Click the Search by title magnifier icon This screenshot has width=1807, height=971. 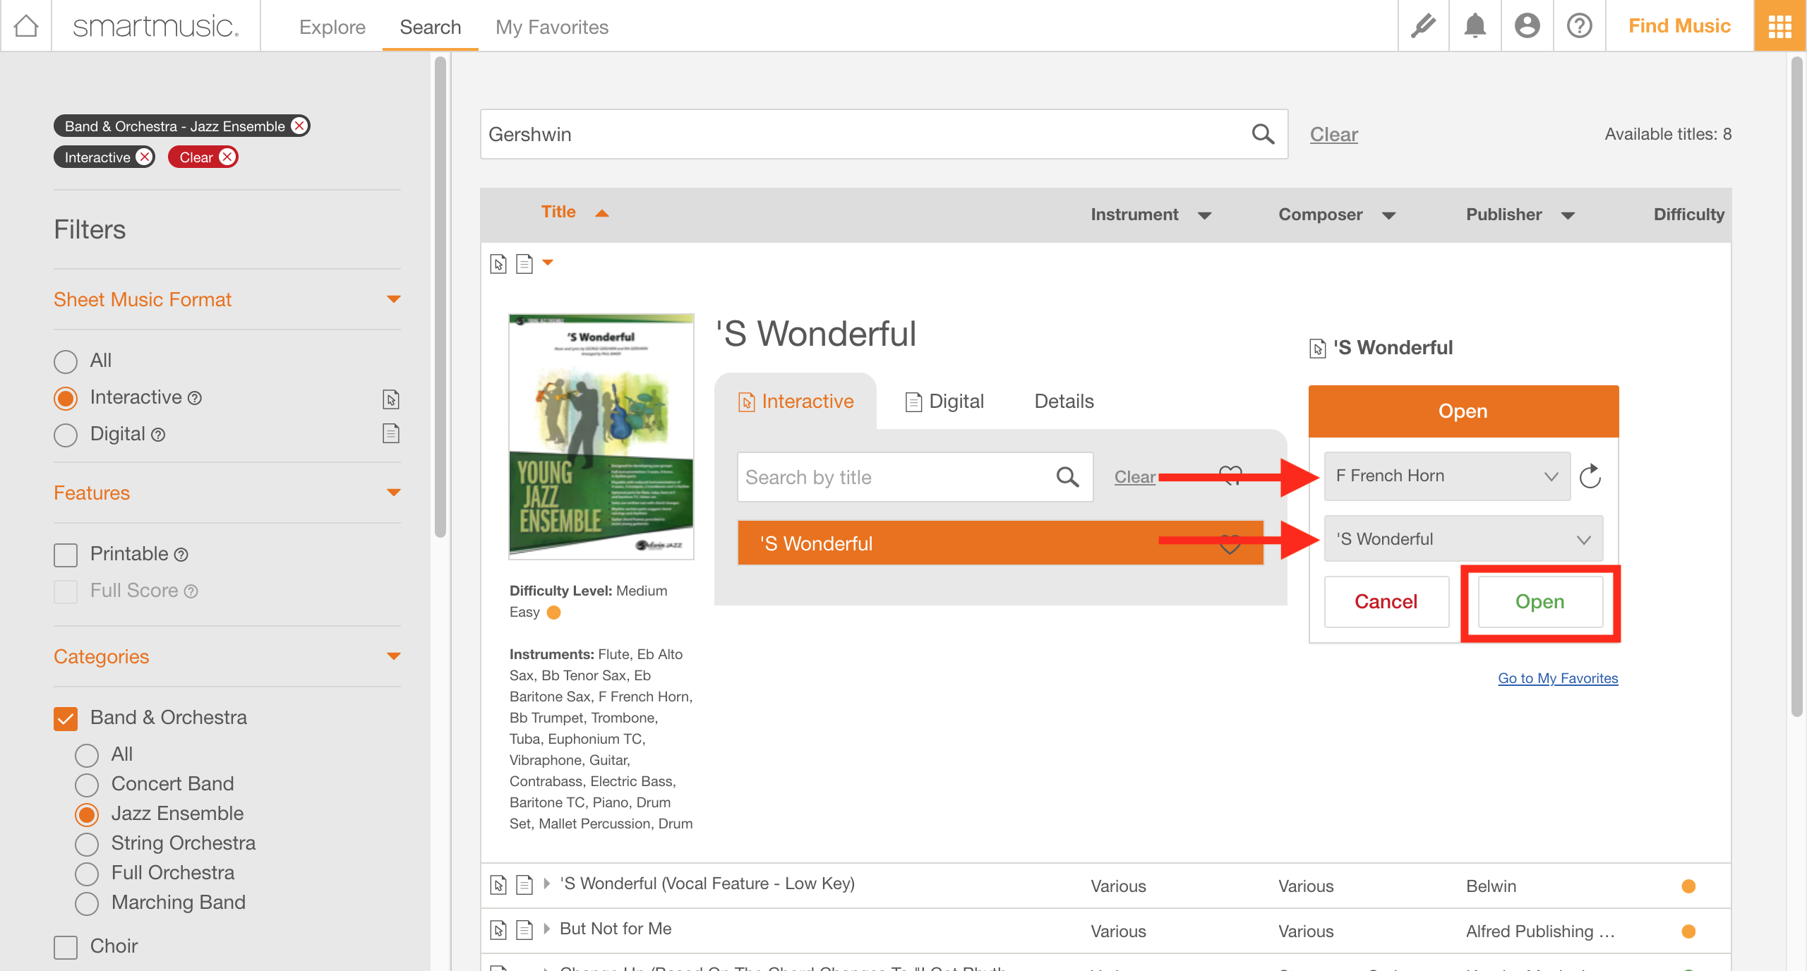[x=1067, y=477]
